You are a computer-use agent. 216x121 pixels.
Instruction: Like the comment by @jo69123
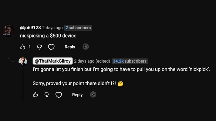point(23,47)
